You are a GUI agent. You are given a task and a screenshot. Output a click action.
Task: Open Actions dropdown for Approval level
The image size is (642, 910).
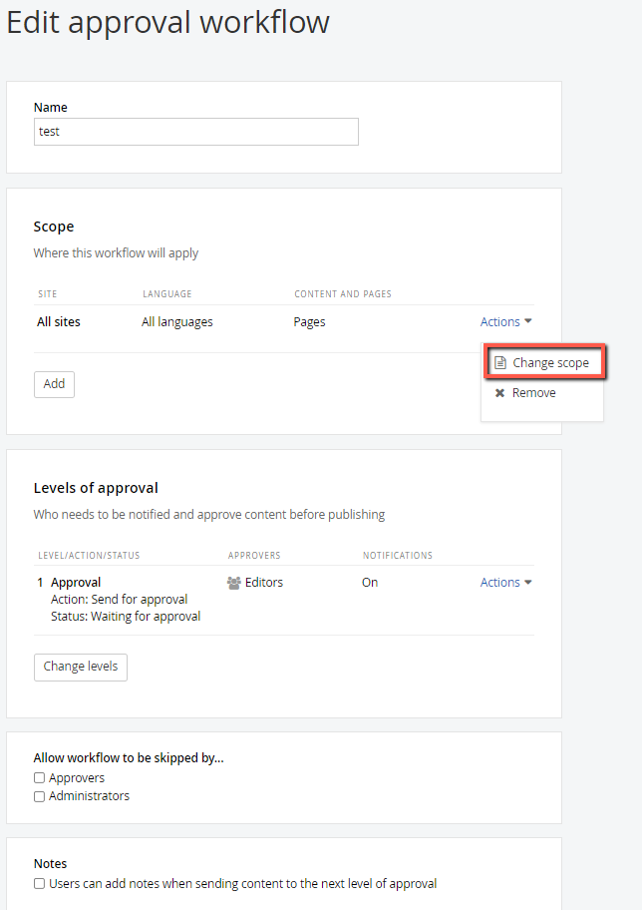[505, 582]
